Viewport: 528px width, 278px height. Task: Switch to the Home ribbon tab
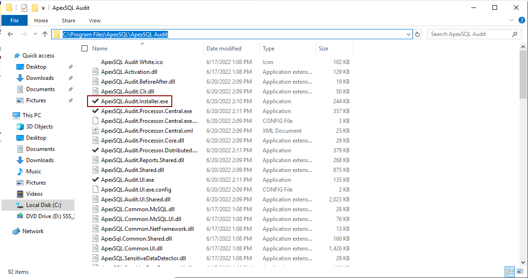pyautogui.click(x=41, y=21)
